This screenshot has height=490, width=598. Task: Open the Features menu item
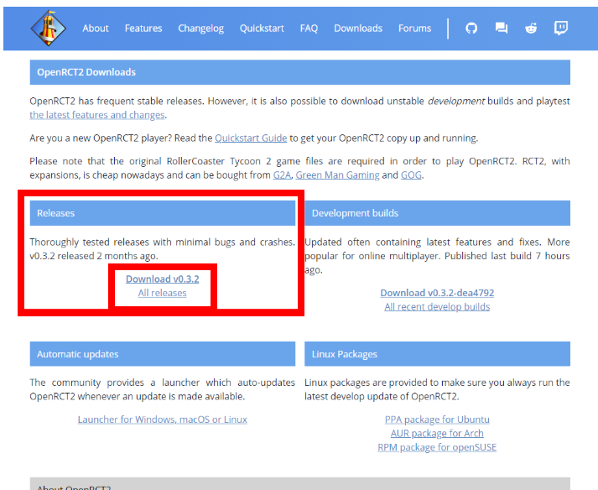click(x=143, y=29)
